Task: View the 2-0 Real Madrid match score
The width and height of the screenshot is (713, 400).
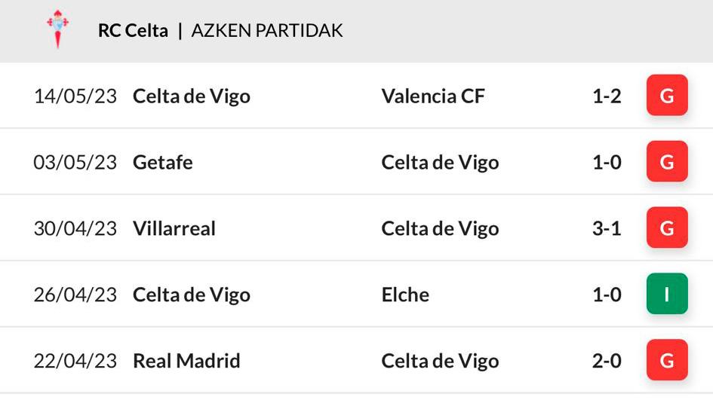Action: coord(607,361)
